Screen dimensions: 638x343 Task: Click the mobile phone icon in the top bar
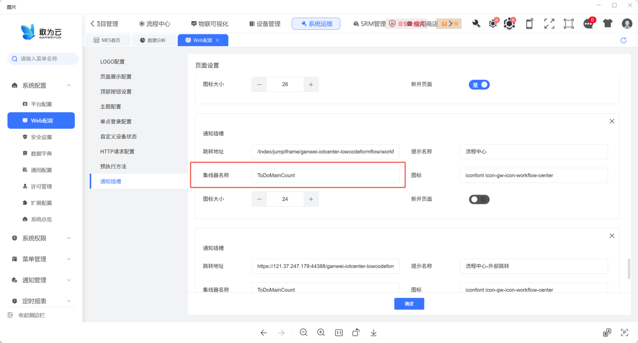pyautogui.click(x=529, y=24)
